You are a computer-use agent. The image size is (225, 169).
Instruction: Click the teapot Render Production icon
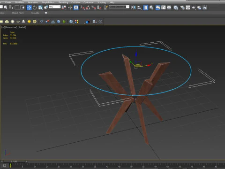pos(193,8)
